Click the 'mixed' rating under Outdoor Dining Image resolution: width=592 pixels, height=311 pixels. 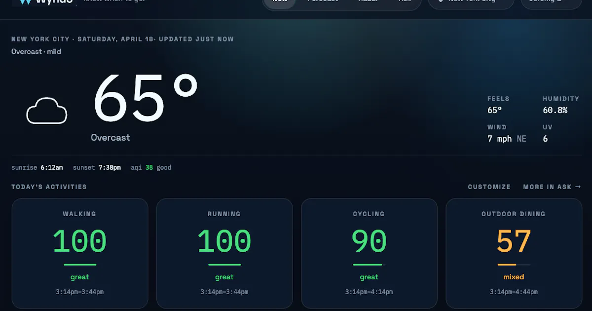click(x=514, y=277)
